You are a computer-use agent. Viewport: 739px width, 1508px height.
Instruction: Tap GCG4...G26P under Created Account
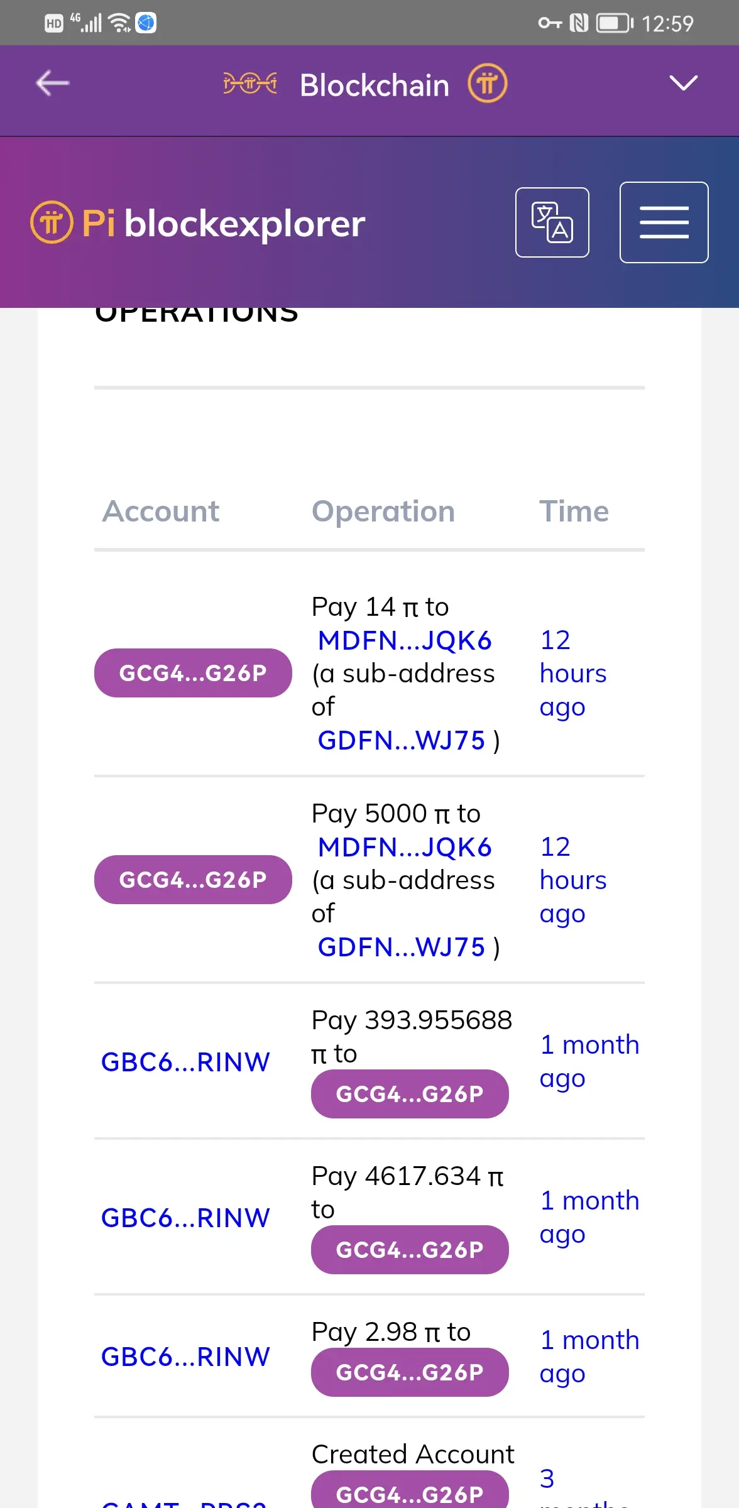[410, 1492]
